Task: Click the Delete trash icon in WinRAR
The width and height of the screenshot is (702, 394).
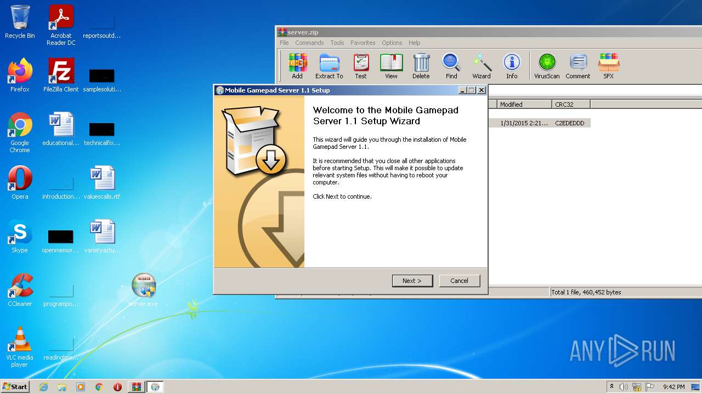Action: [x=421, y=66]
